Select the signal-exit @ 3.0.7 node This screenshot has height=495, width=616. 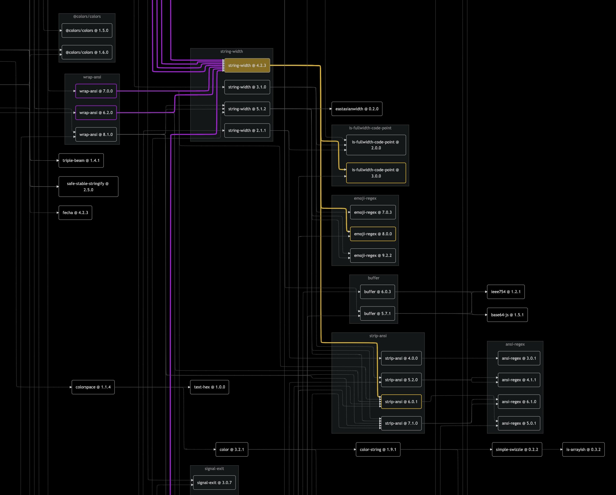tap(214, 482)
